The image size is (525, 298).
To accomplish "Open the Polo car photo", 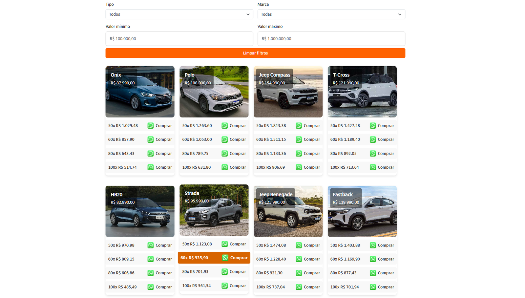I will pos(214,92).
